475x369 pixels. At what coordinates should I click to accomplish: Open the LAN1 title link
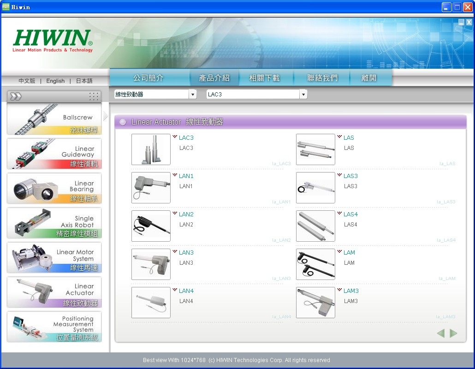(186, 176)
